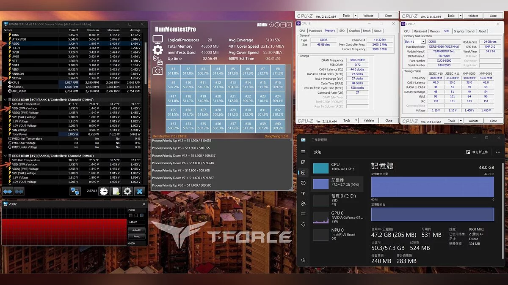Click Tools button in CPU-Z Memory window

click(x=346, y=120)
